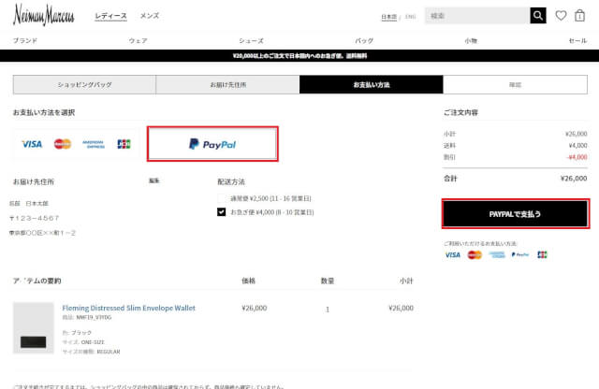This screenshot has height=389, width=599.
Task: Click the PayPal logo under accepted payments
Action: point(520,254)
